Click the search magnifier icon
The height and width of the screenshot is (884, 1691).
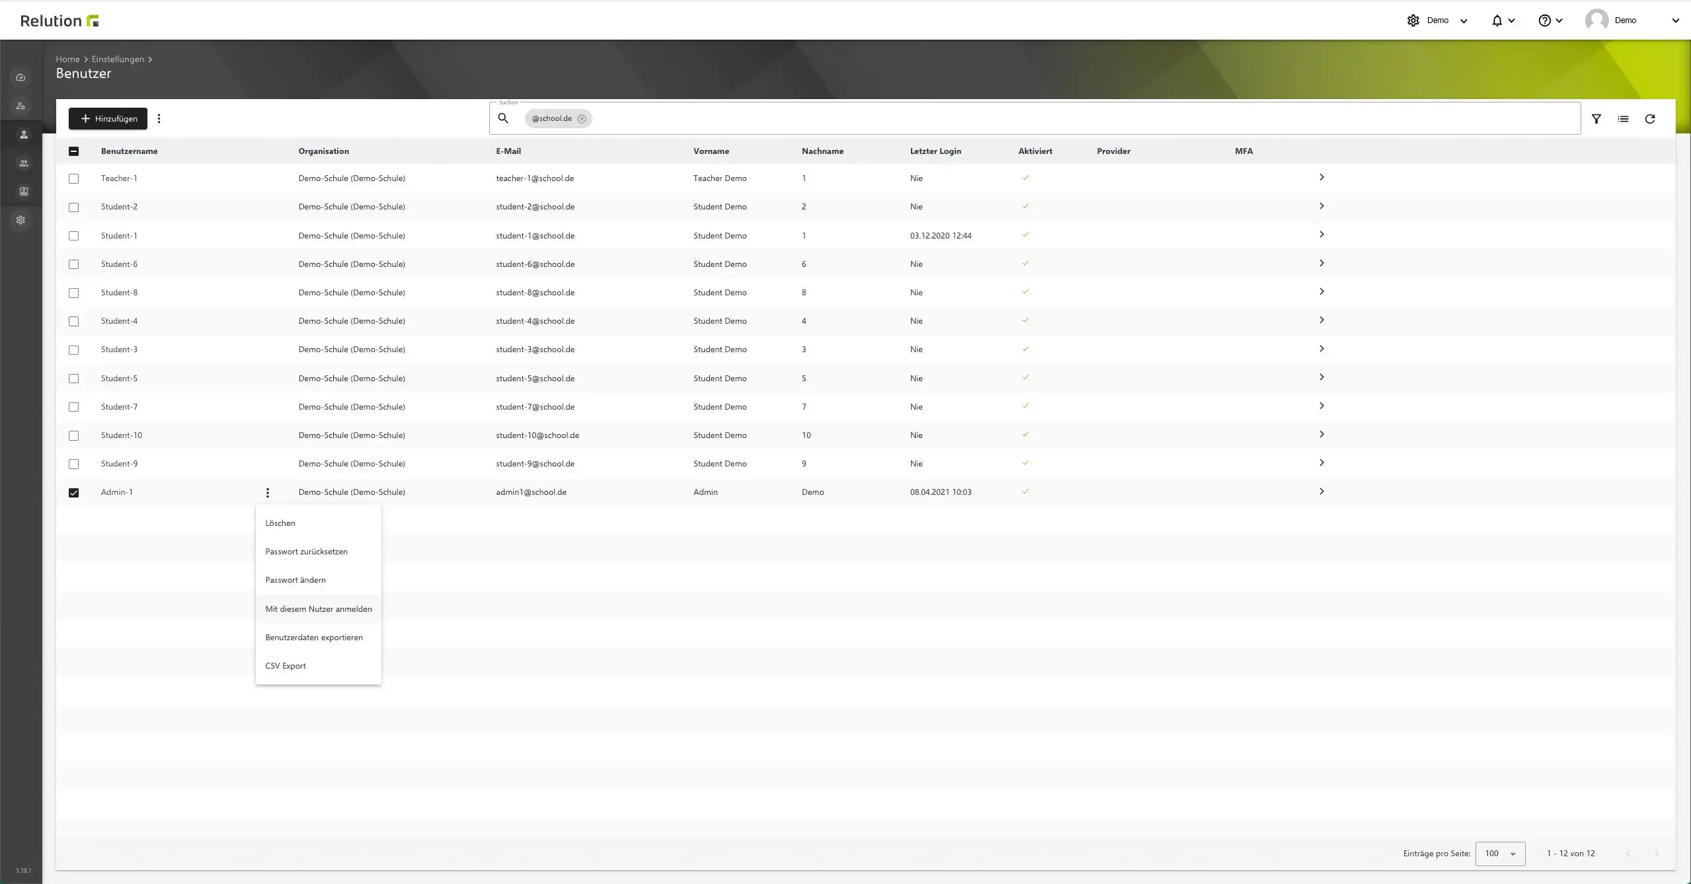pyautogui.click(x=503, y=118)
